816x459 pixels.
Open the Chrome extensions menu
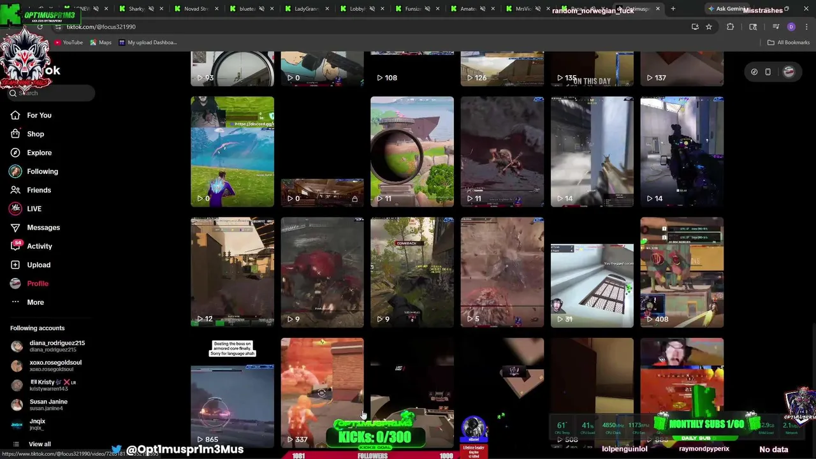click(x=731, y=27)
